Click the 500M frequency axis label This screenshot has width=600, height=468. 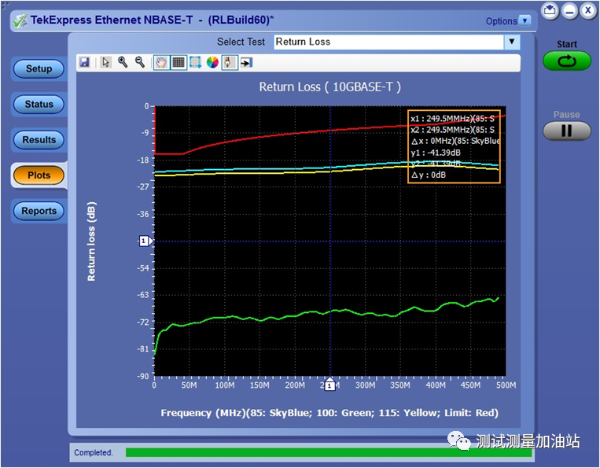tap(506, 385)
